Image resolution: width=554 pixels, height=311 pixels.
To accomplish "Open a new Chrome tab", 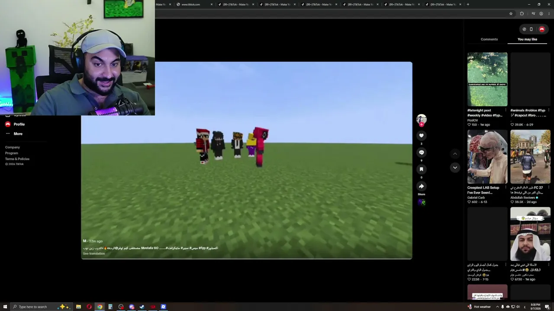I will [x=468, y=4].
